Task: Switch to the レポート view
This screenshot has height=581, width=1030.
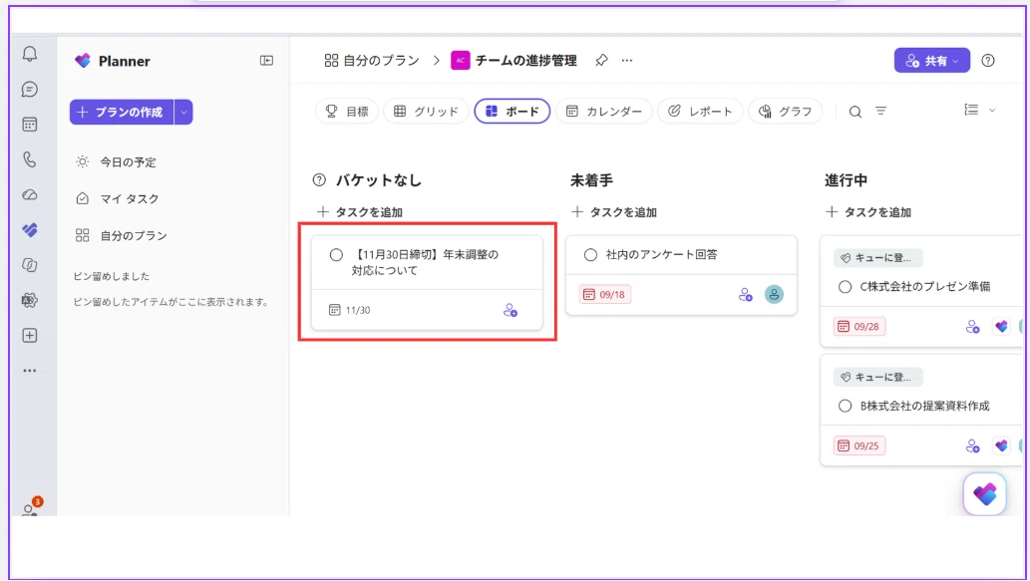Action: coord(700,112)
